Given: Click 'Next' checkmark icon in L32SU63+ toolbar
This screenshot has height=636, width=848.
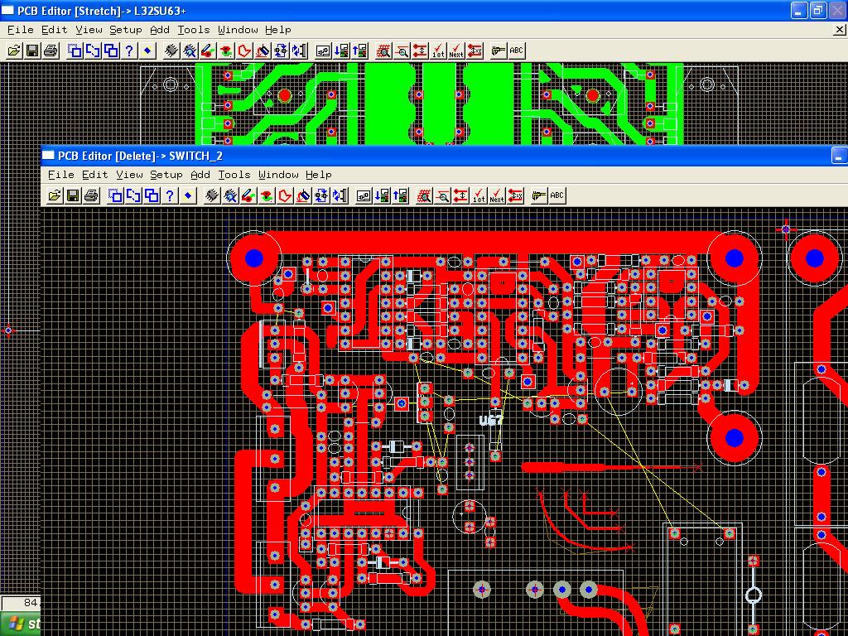Looking at the screenshot, I should pyautogui.click(x=456, y=51).
